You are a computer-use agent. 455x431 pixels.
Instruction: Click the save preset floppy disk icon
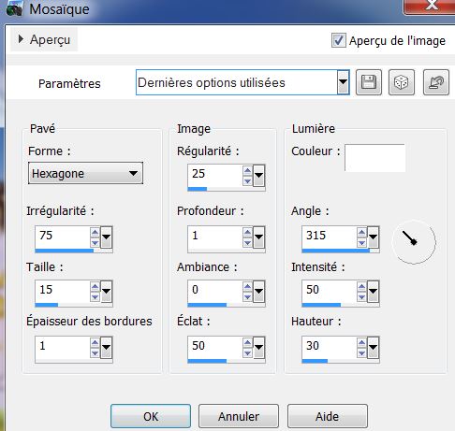(369, 82)
